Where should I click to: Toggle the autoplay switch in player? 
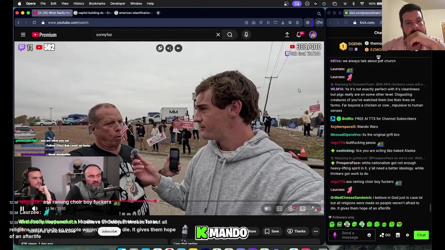pos(266,209)
